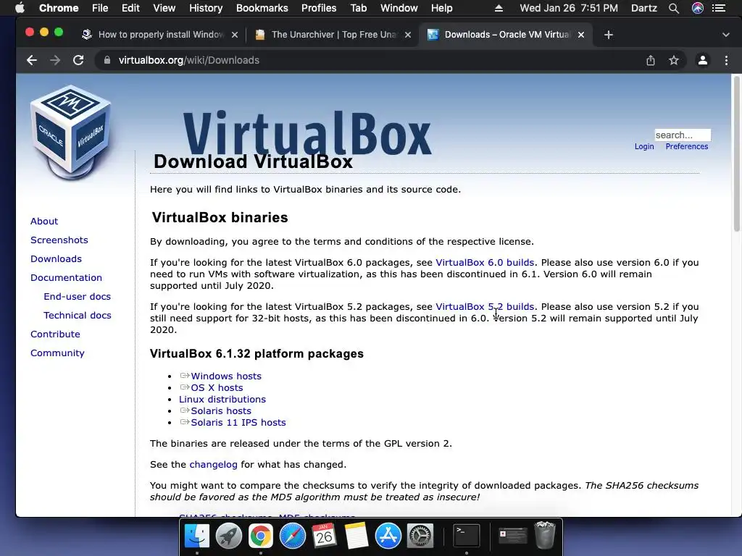Open the Profiles menu
The image size is (742, 556).
[x=319, y=8]
